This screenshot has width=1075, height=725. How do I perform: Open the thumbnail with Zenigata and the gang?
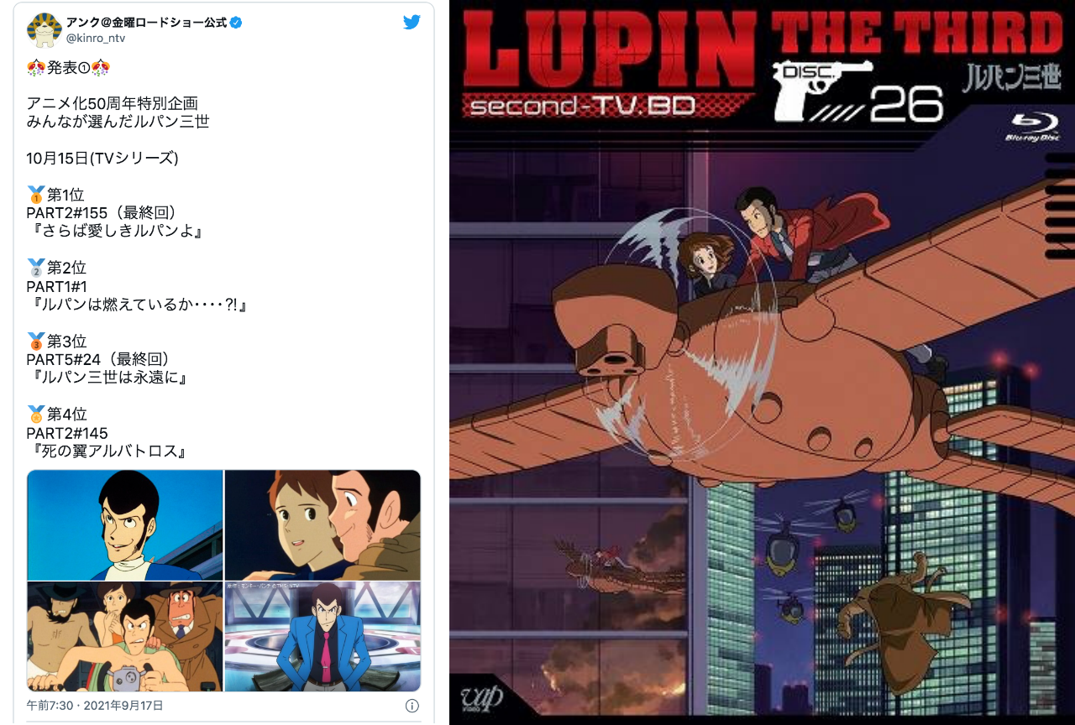(125, 637)
